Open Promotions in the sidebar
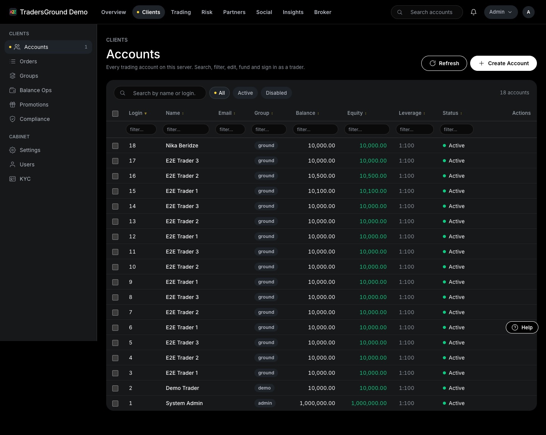546x435 pixels. tap(49, 105)
